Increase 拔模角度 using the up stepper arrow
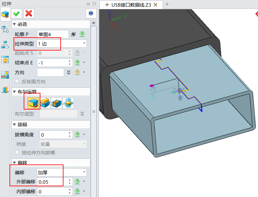 coord(70,133)
